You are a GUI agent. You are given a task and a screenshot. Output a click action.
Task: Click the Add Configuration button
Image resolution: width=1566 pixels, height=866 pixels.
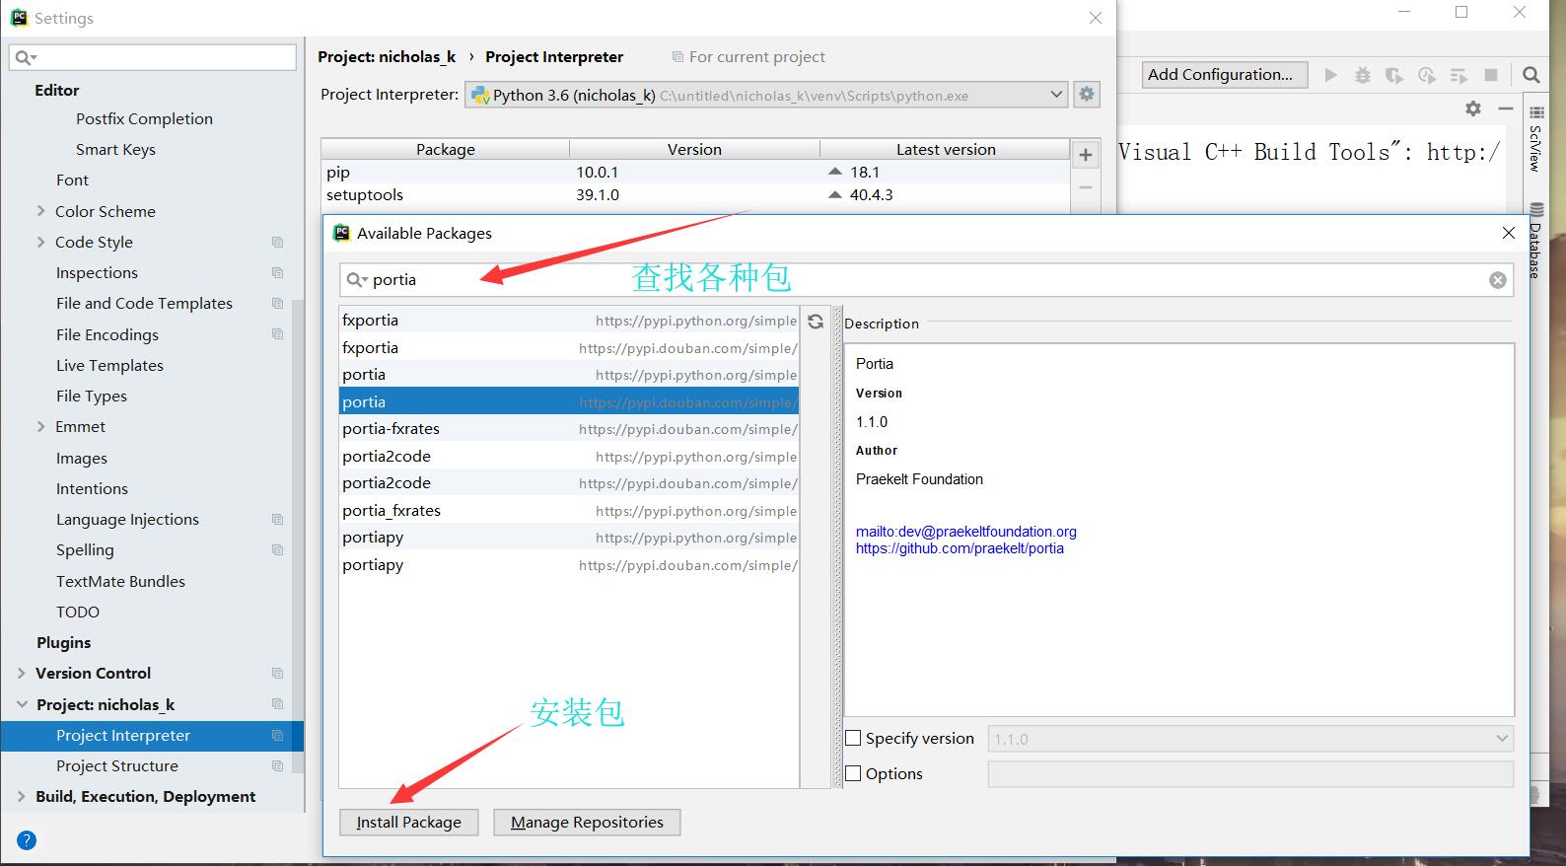(1224, 75)
